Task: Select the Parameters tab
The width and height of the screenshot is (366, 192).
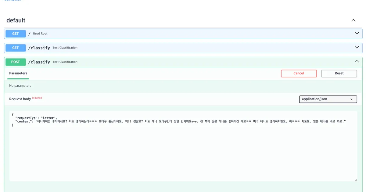Action: click(x=18, y=73)
